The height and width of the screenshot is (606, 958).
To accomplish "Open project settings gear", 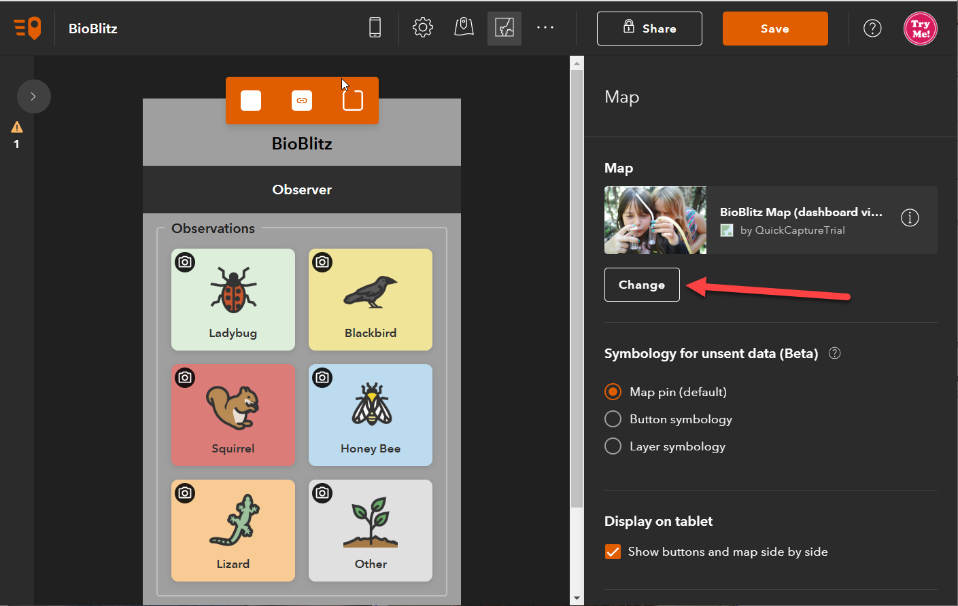I will (423, 28).
